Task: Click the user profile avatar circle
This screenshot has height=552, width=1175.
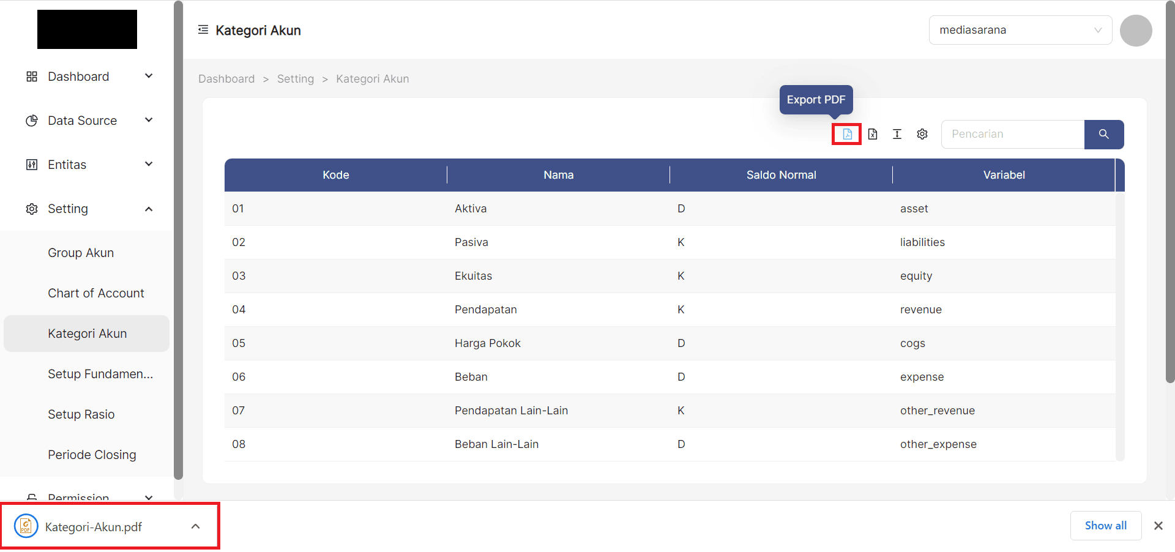Action: click(1135, 30)
